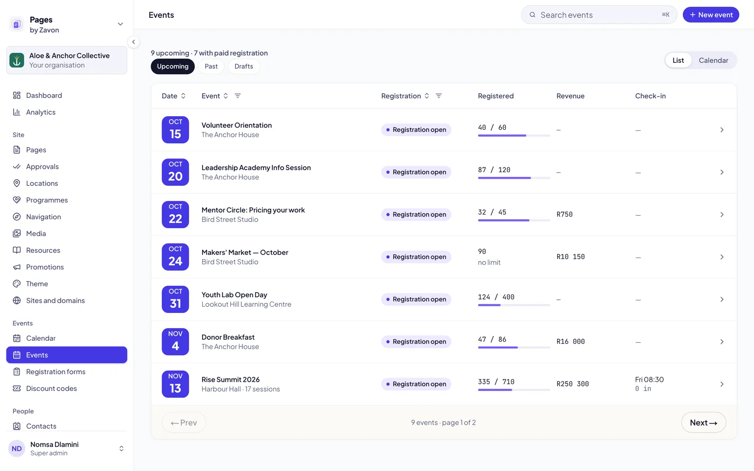
Task: Click the Sites and domains globe icon
Action: [17, 300]
